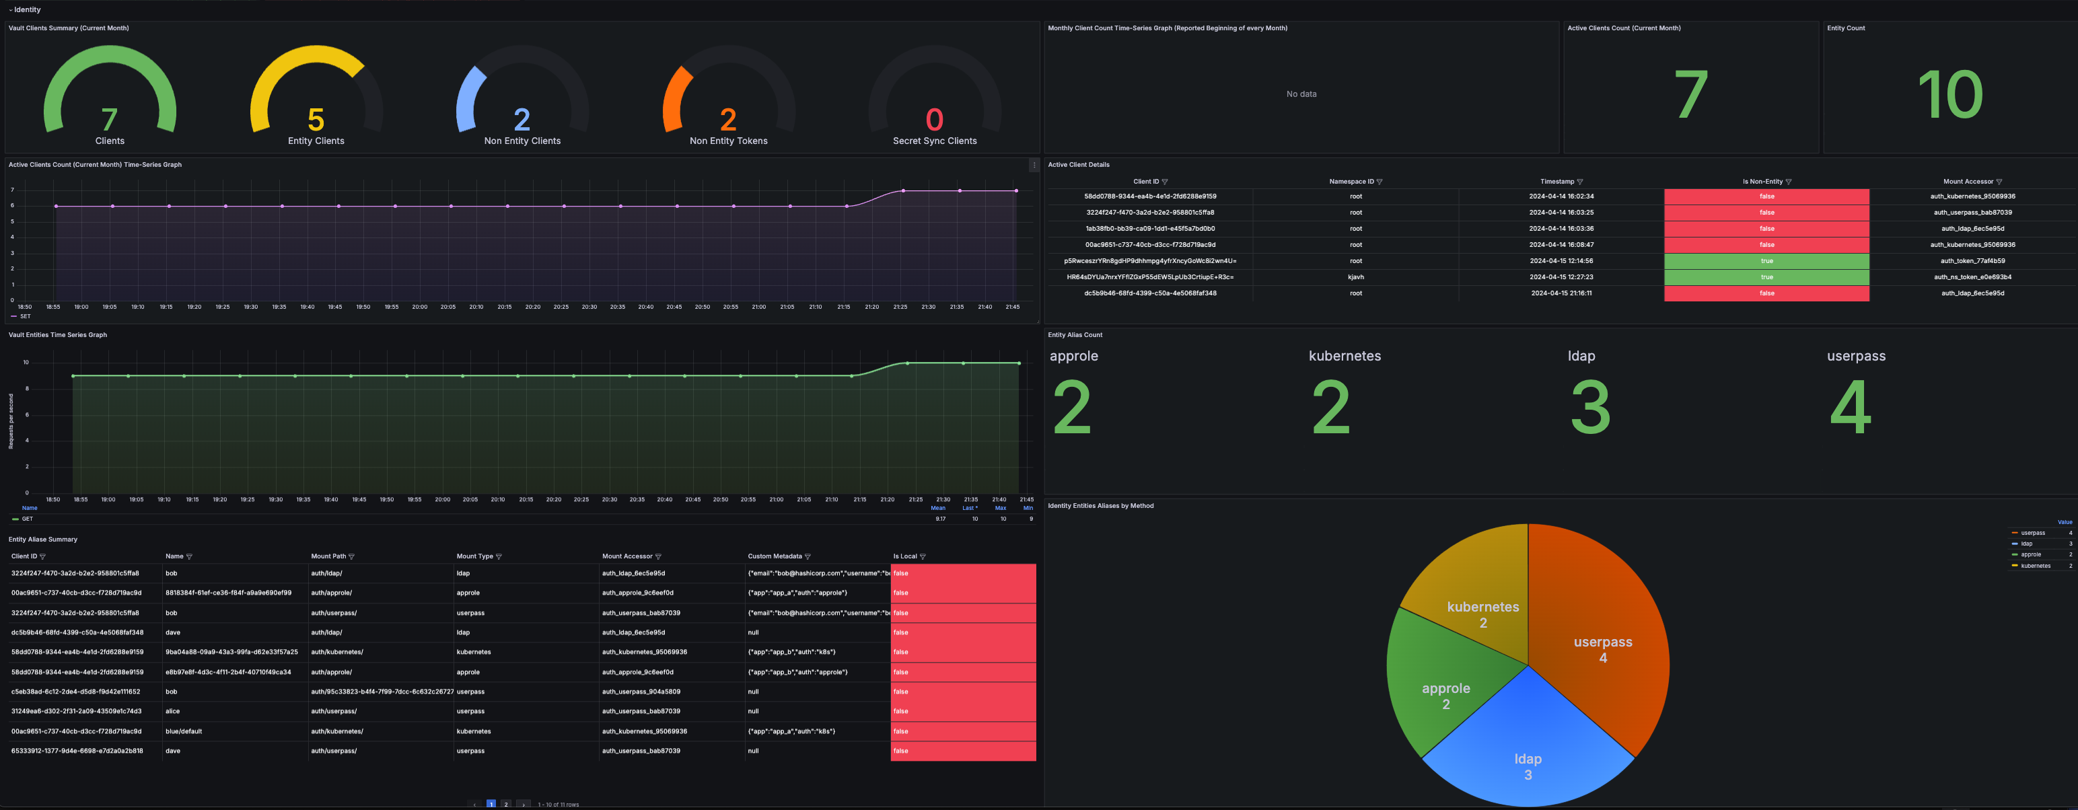Toggle the GET series legend item

(28, 519)
